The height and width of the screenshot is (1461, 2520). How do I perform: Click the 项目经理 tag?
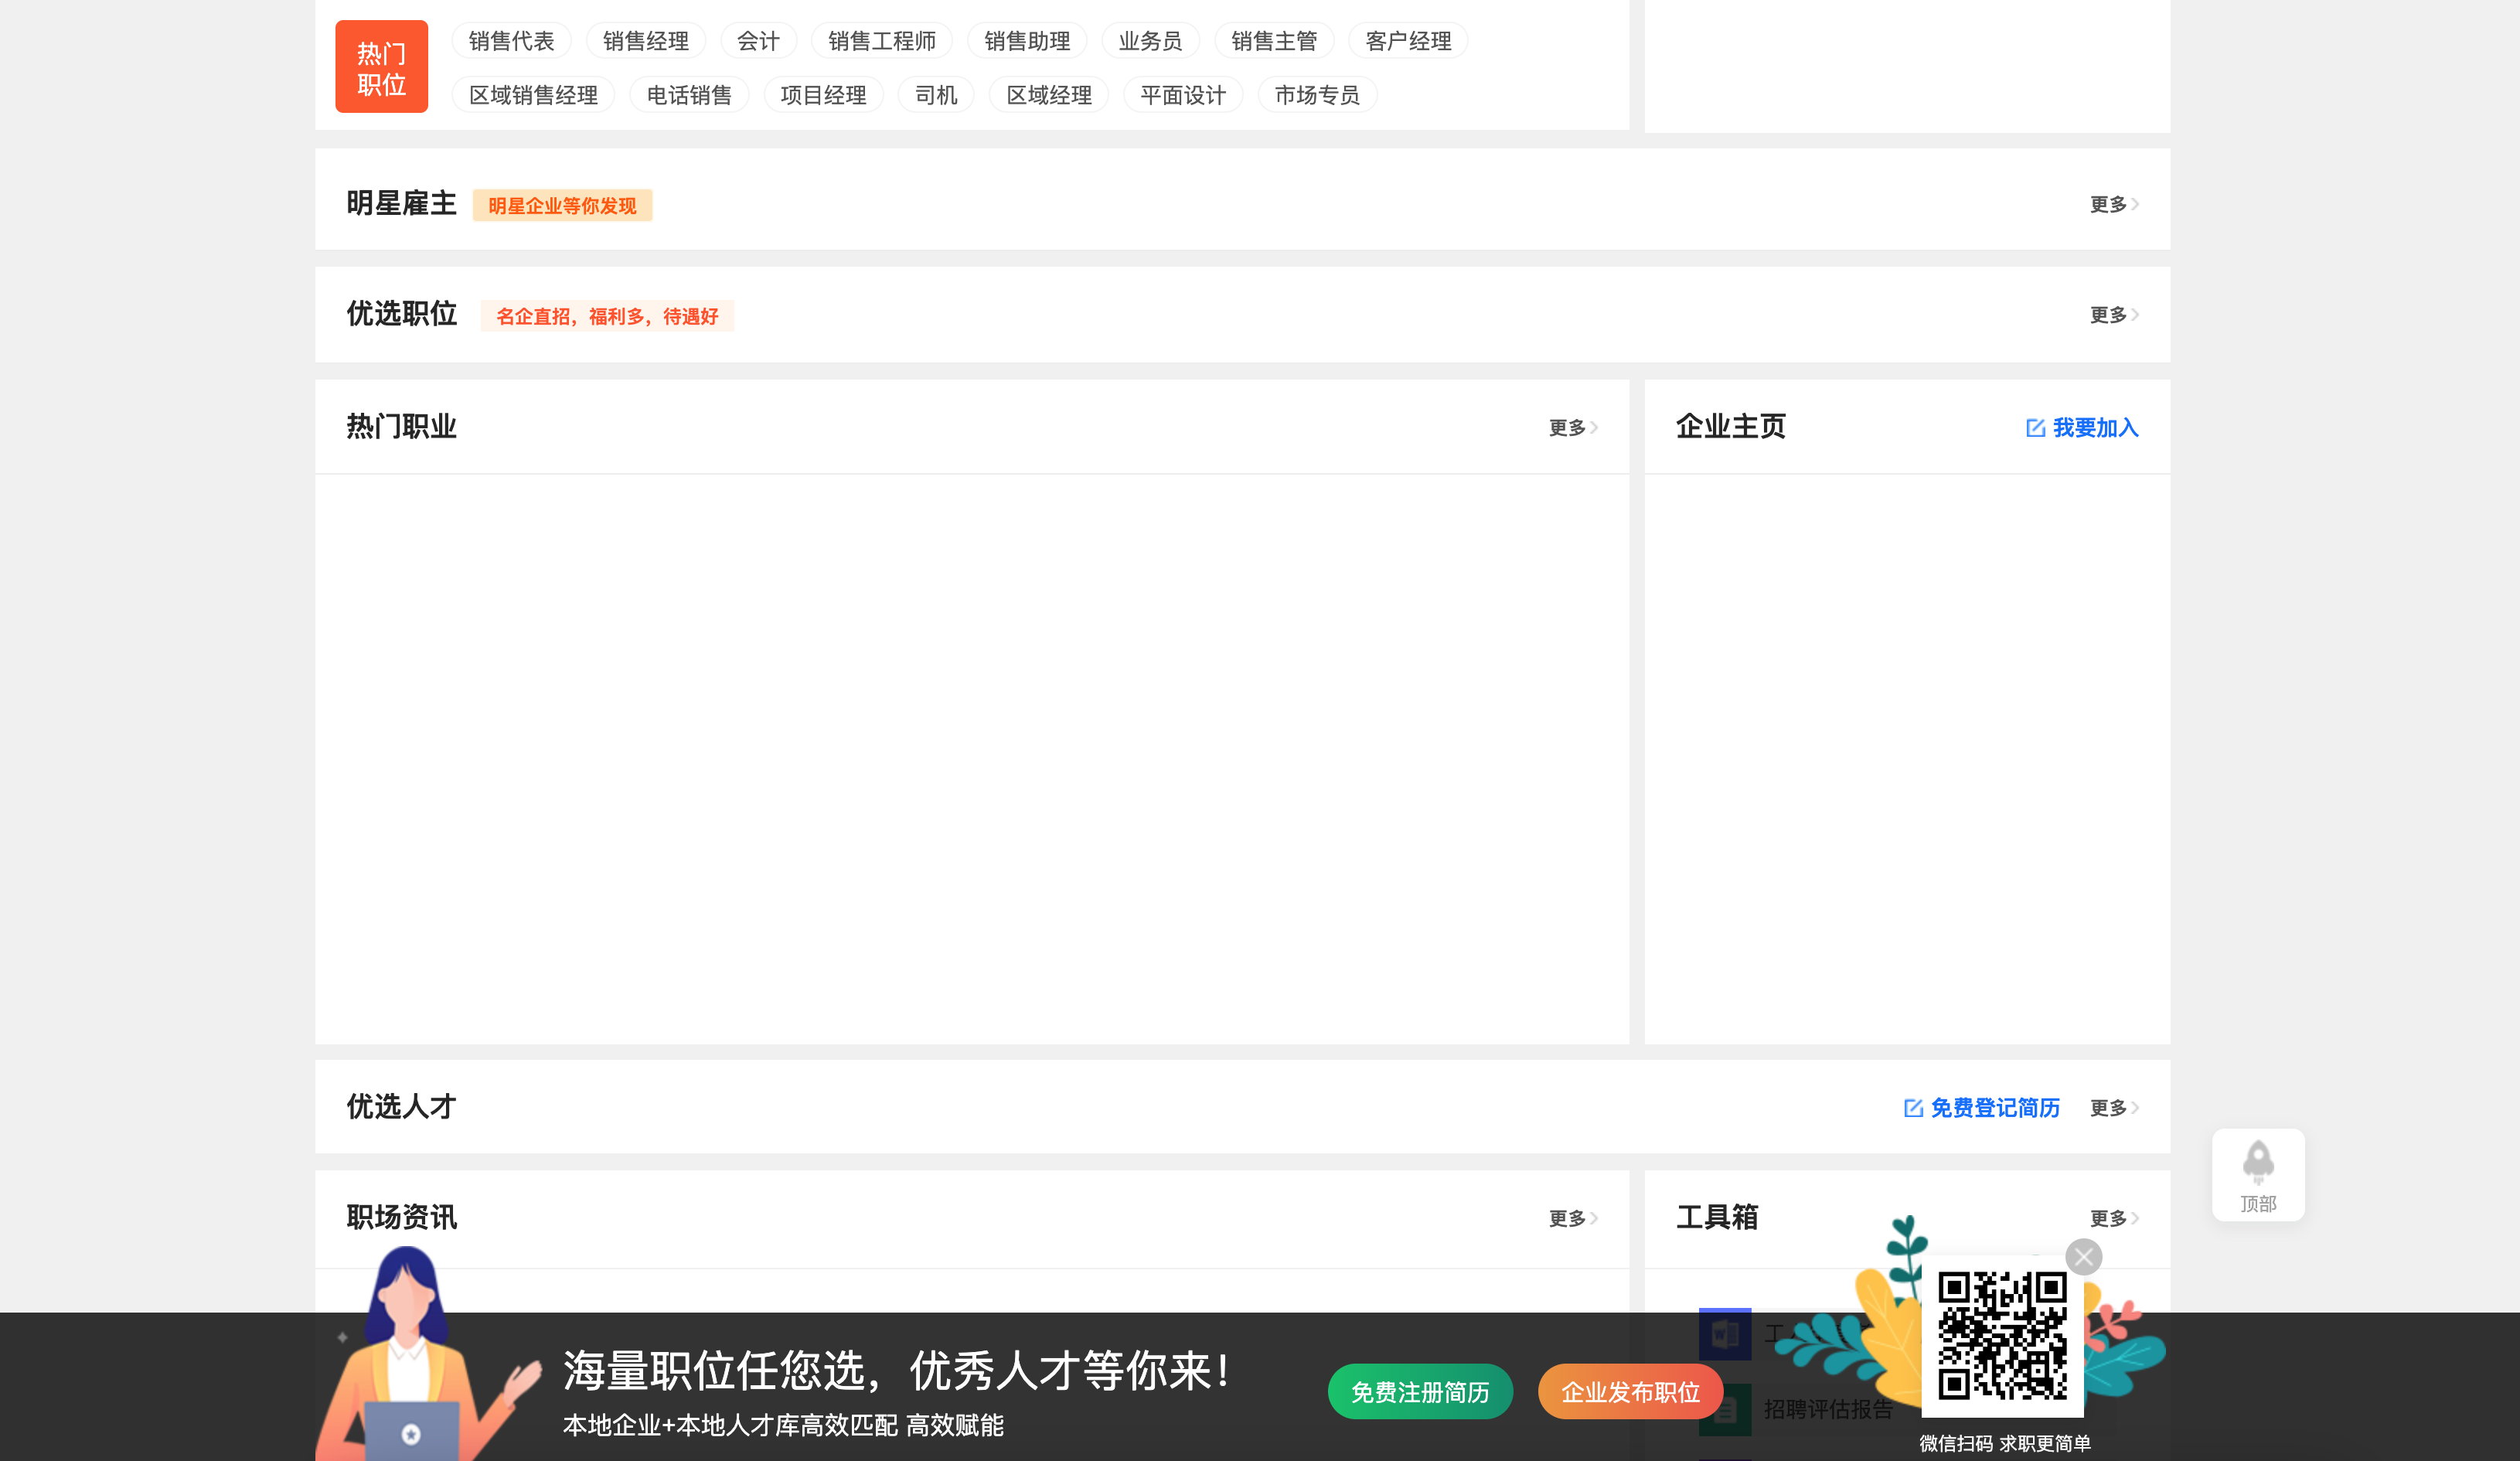pos(823,95)
